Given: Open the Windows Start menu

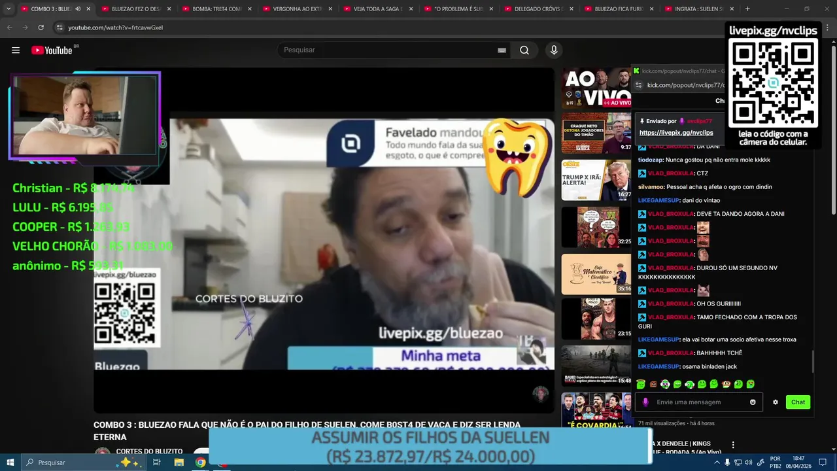Looking at the screenshot, I should (10, 462).
